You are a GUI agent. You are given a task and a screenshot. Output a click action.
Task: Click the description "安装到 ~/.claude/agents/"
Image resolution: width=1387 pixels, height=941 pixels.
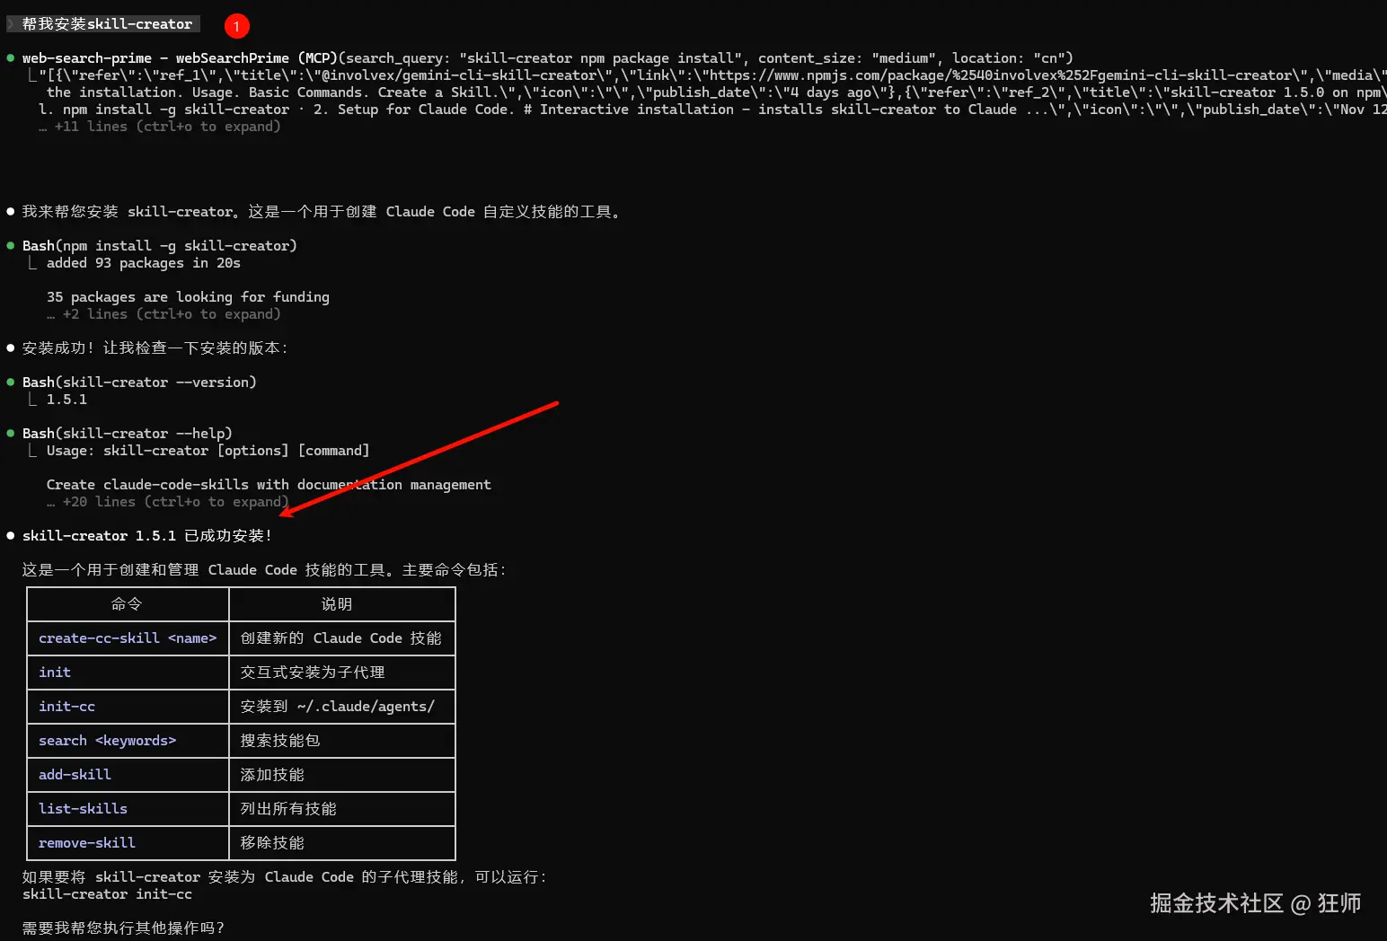click(337, 707)
